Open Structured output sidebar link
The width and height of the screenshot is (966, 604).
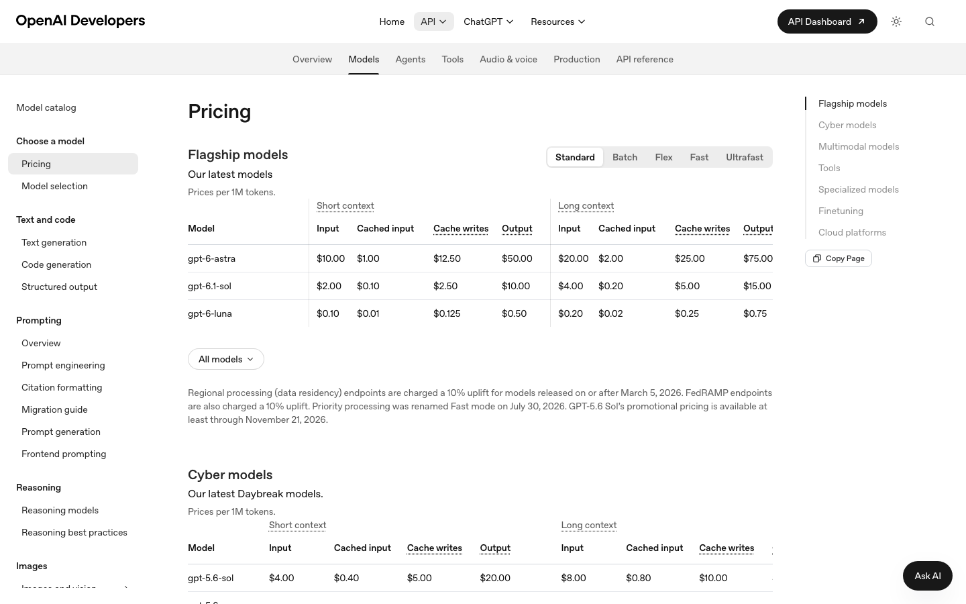point(59,287)
